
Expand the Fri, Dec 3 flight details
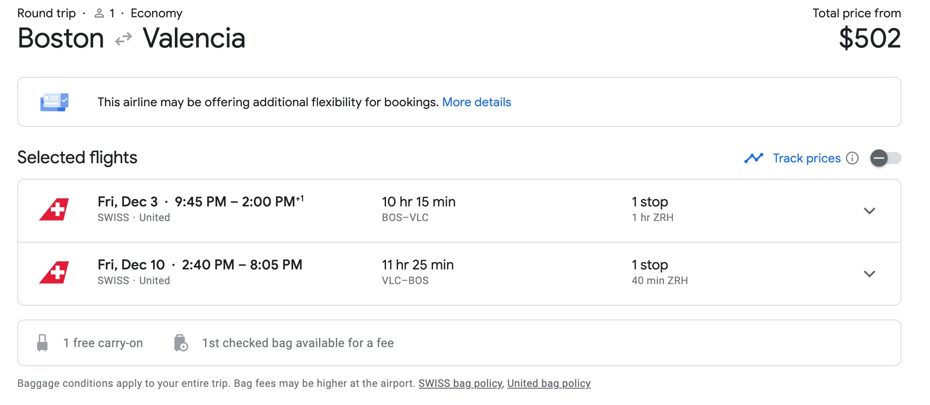pyautogui.click(x=869, y=211)
